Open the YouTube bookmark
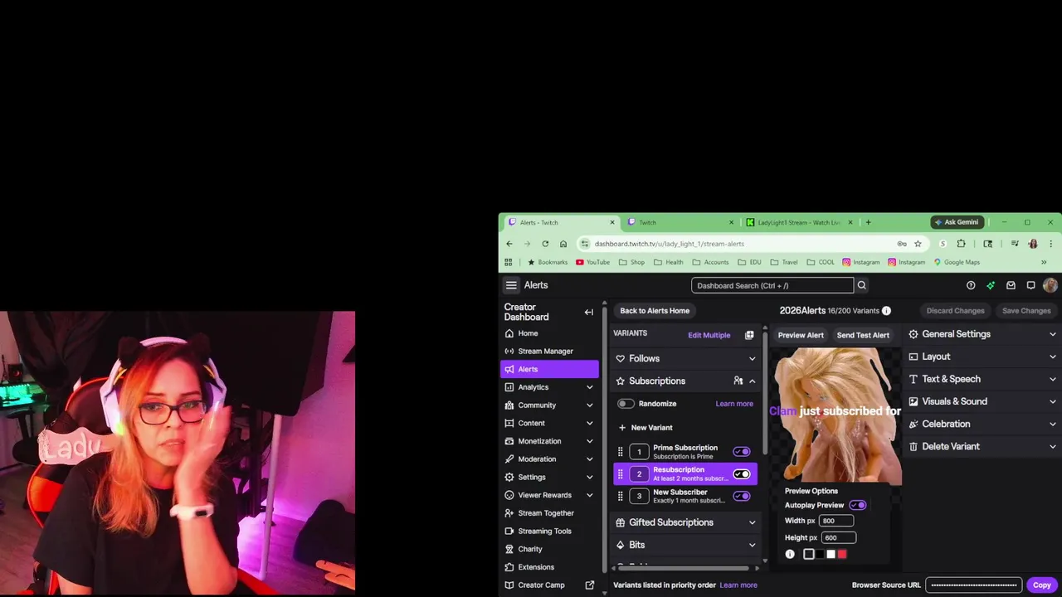Screen dimensions: 1062x597 (x=592, y=262)
